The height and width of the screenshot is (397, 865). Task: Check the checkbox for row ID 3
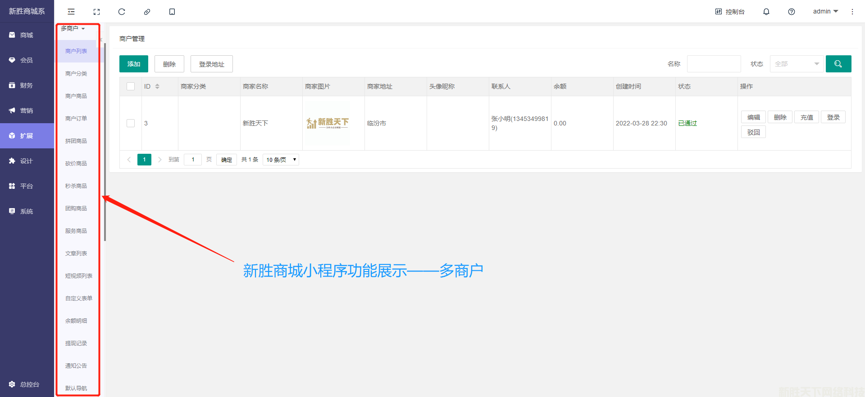[131, 123]
